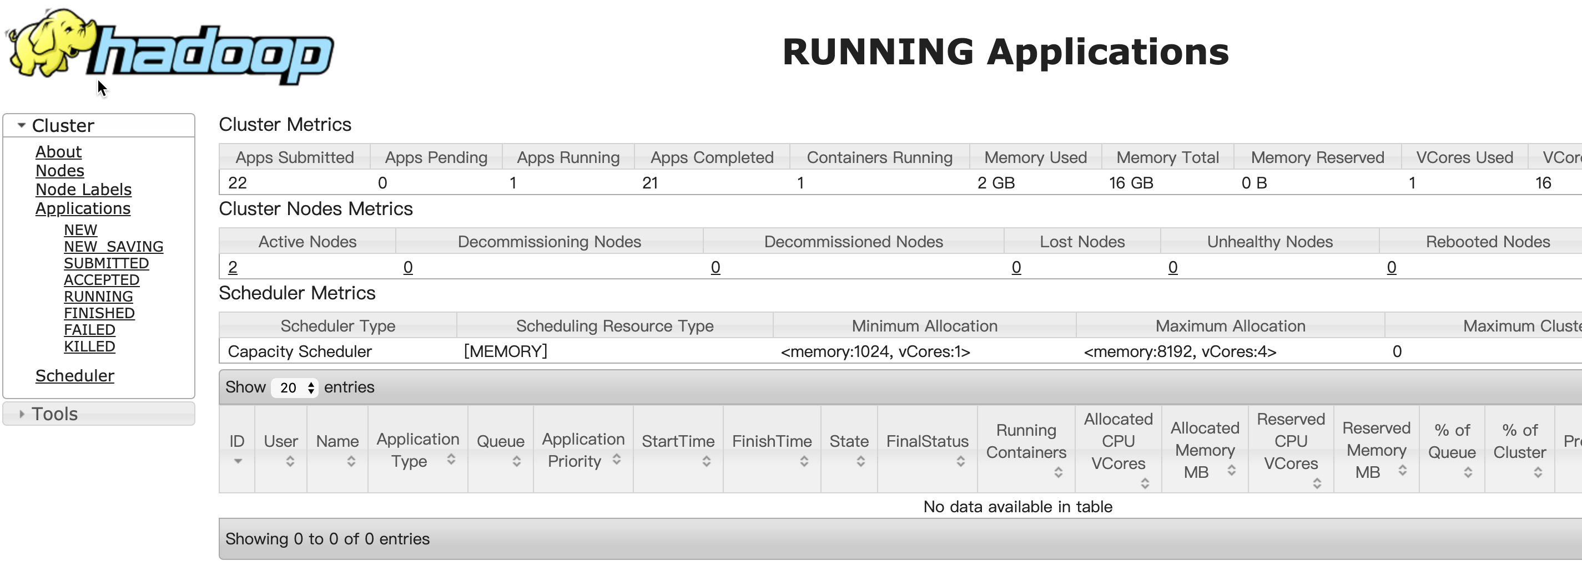Sort by Application Type column
This screenshot has width=1582, height=561.
point(417,450)
